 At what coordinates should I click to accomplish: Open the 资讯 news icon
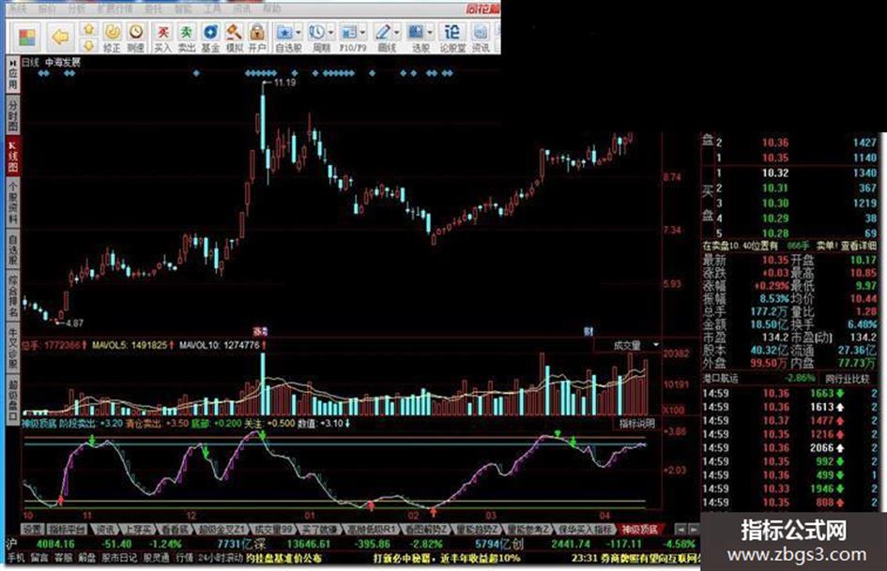coord(481,38)
